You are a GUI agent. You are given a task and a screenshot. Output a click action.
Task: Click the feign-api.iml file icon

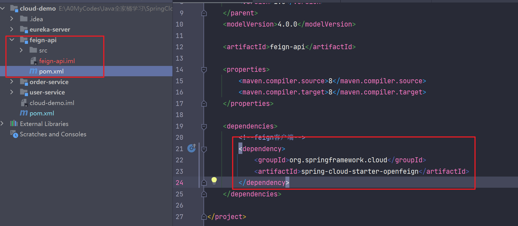click(34, 61)
